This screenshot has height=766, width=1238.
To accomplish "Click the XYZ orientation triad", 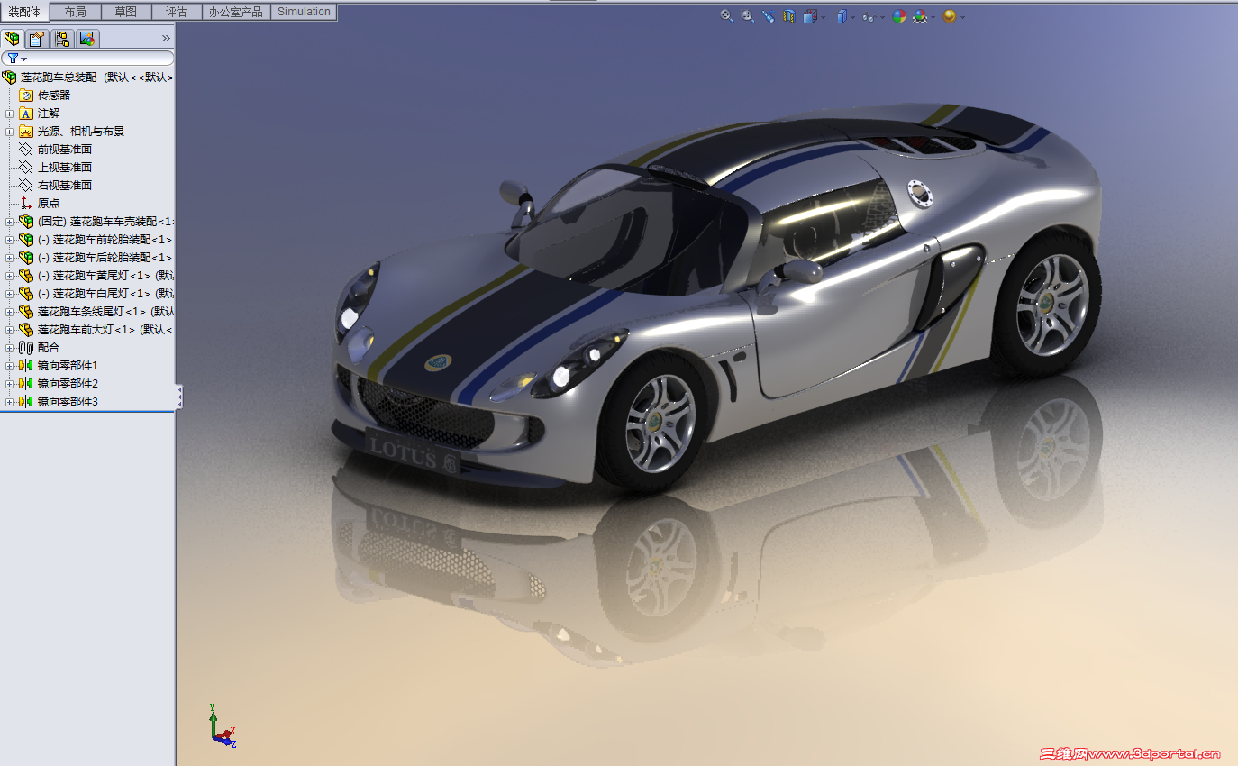I will (x=221, y=726).
